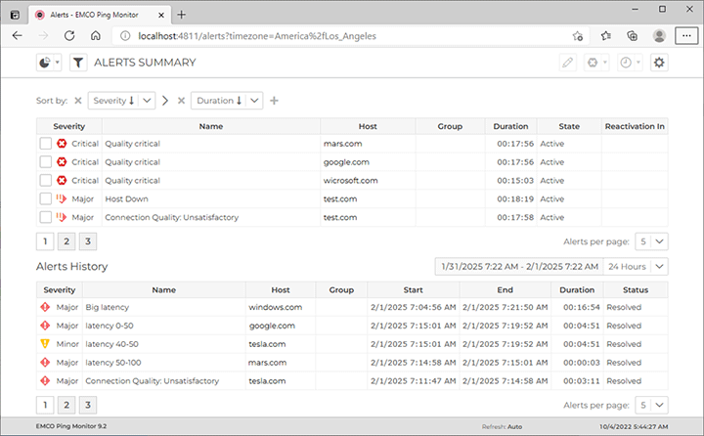Viewport: 704px width, 436px height.
Task: Click the settings gear icon
Action: tap(659, 63)
